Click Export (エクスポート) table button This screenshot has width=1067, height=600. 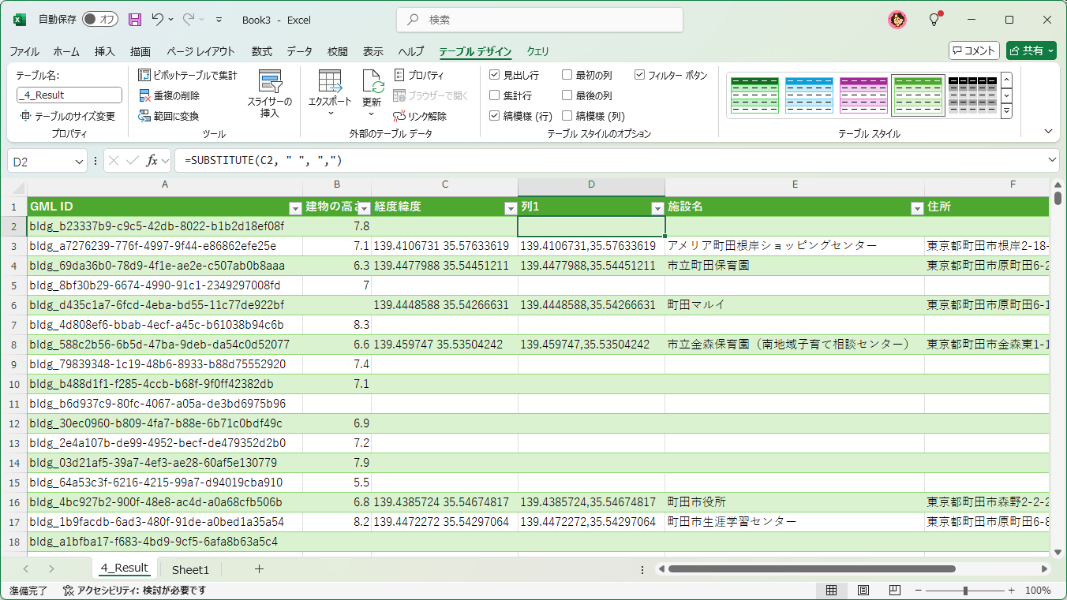pyautogui.click(x=330, y=94)
